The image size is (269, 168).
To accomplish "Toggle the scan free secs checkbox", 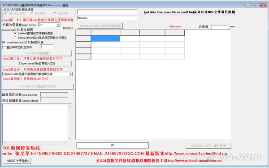I will tap(4, 43).
